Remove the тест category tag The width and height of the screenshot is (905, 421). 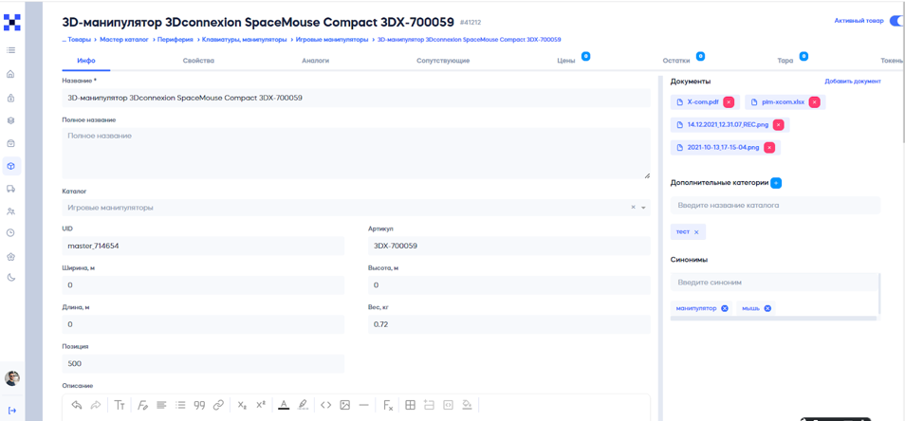click(696, 232)
